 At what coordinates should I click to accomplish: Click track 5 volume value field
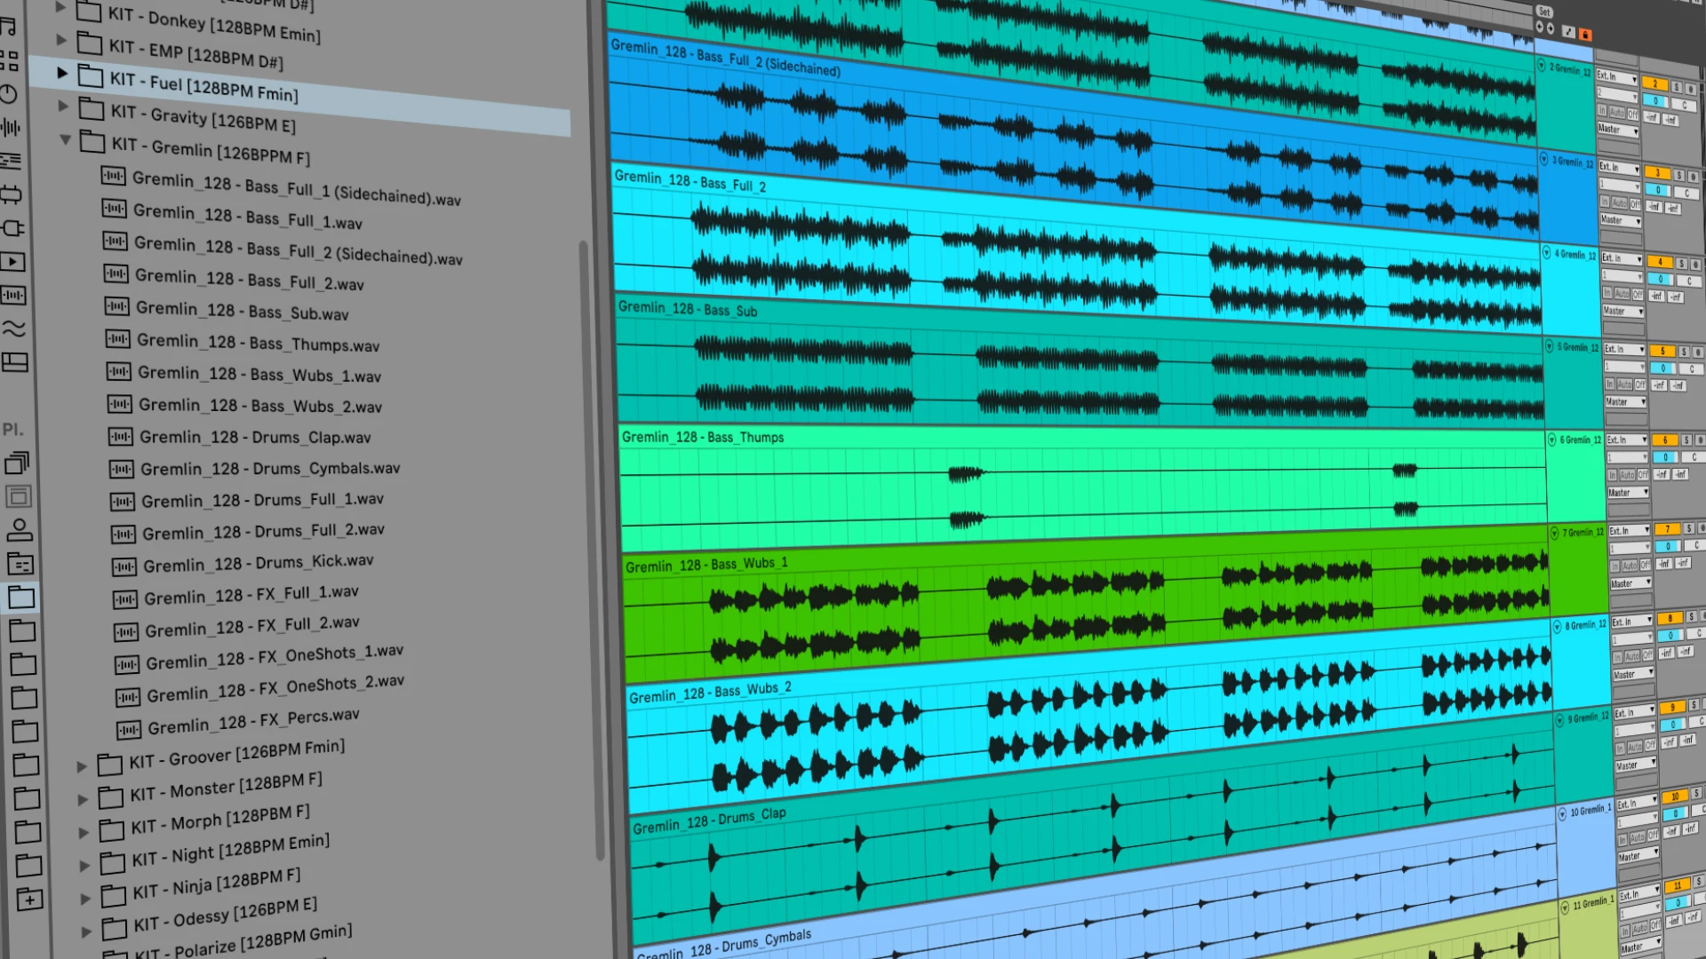click(1662, 368)
